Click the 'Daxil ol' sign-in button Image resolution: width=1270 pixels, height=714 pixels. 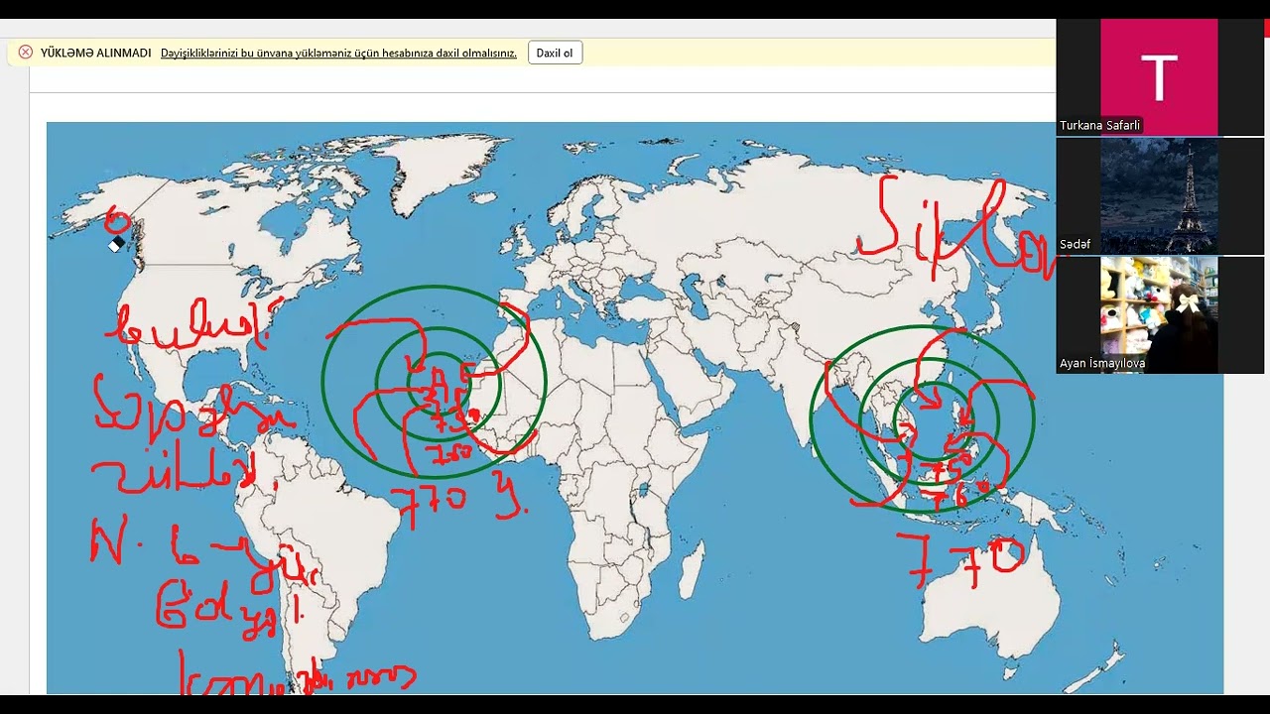pyautogui.click(x=555, y=53)
